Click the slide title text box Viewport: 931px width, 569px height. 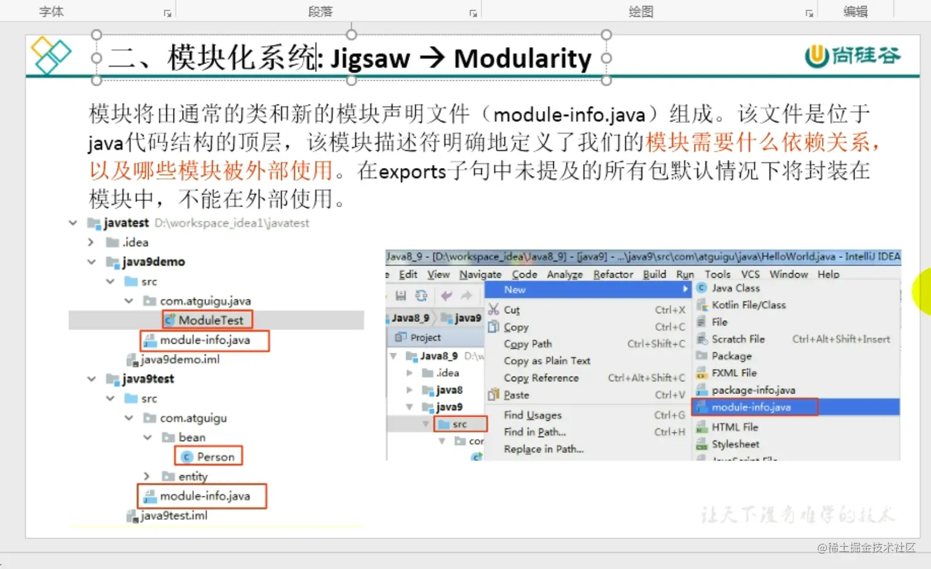[x=351, y=58]
